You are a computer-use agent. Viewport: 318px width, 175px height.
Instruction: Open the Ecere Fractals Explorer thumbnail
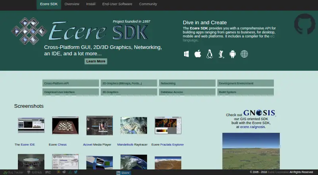click(168, 125)
